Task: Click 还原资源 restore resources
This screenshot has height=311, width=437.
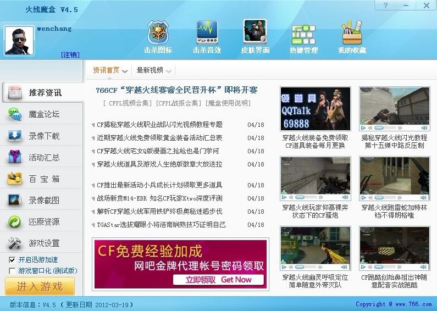Action: click(42, 221)
